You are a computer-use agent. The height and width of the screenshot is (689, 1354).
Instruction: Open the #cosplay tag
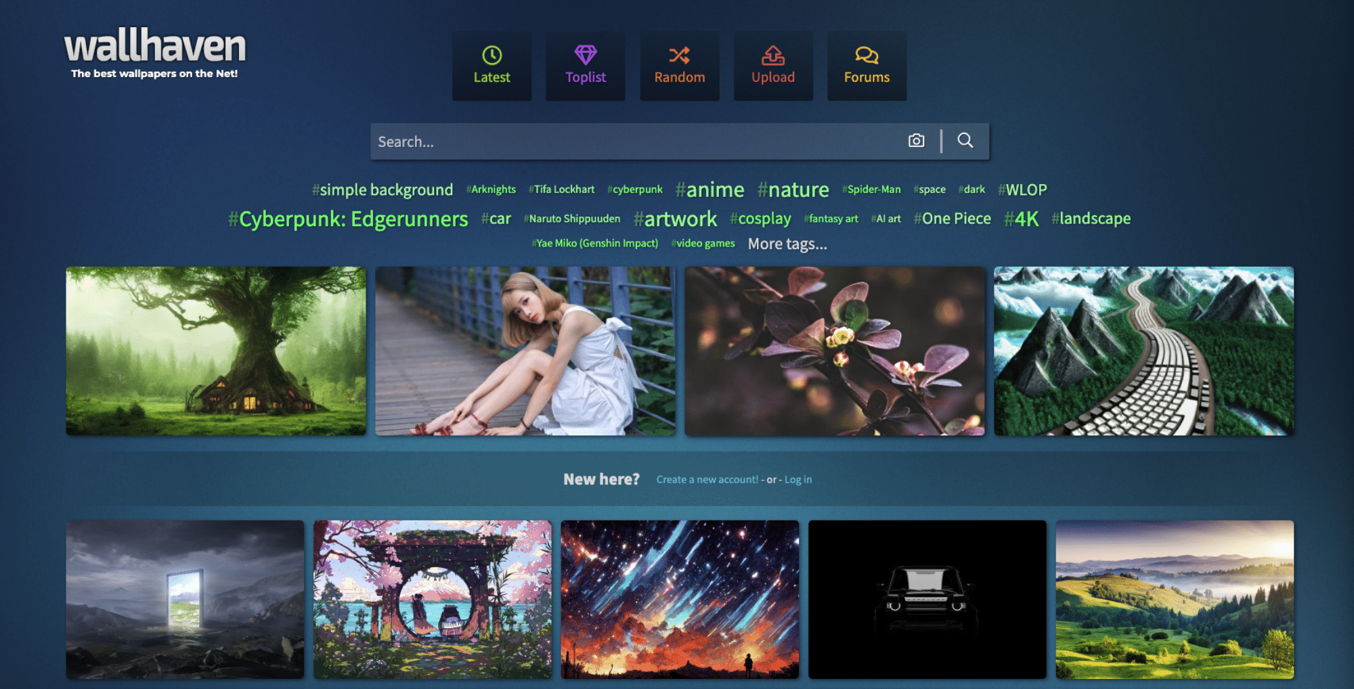coord(760,219)
